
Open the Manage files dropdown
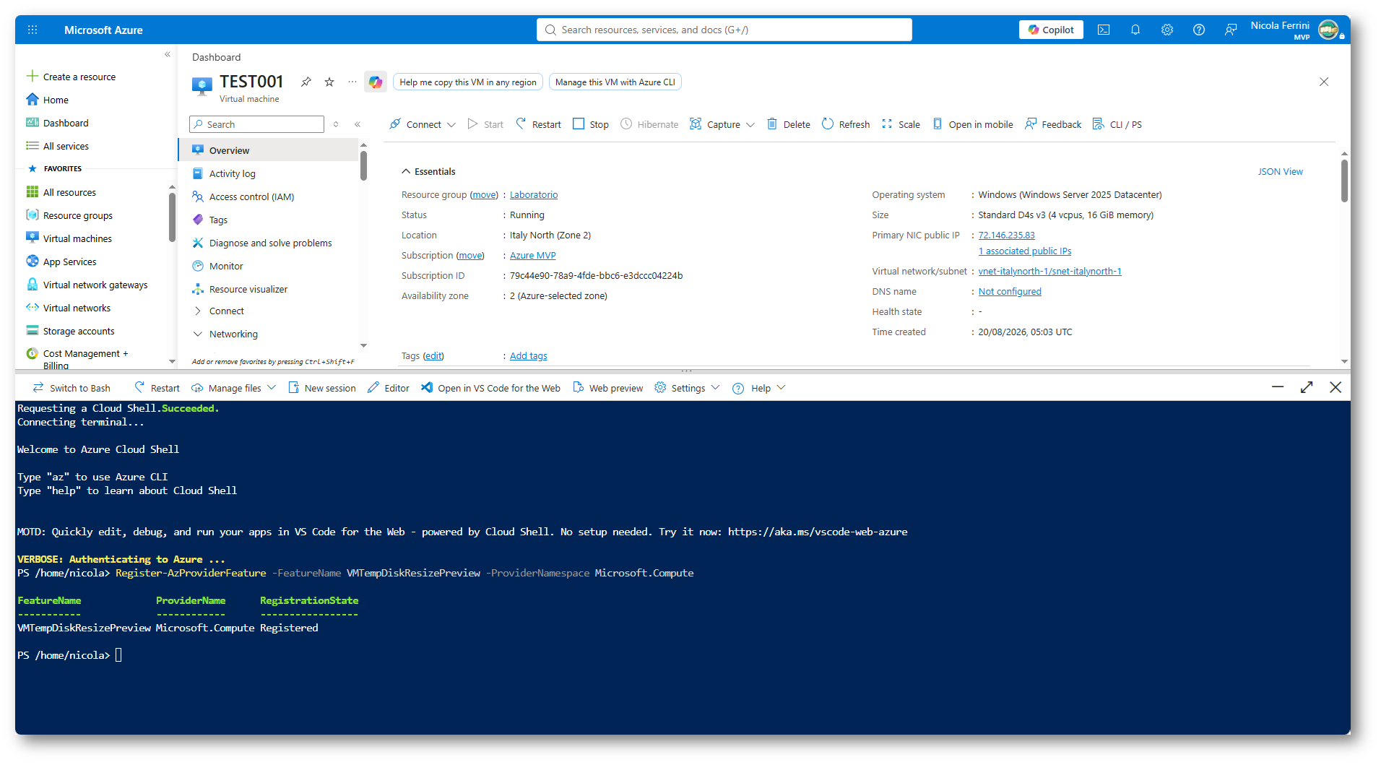(x=234, y=388)
